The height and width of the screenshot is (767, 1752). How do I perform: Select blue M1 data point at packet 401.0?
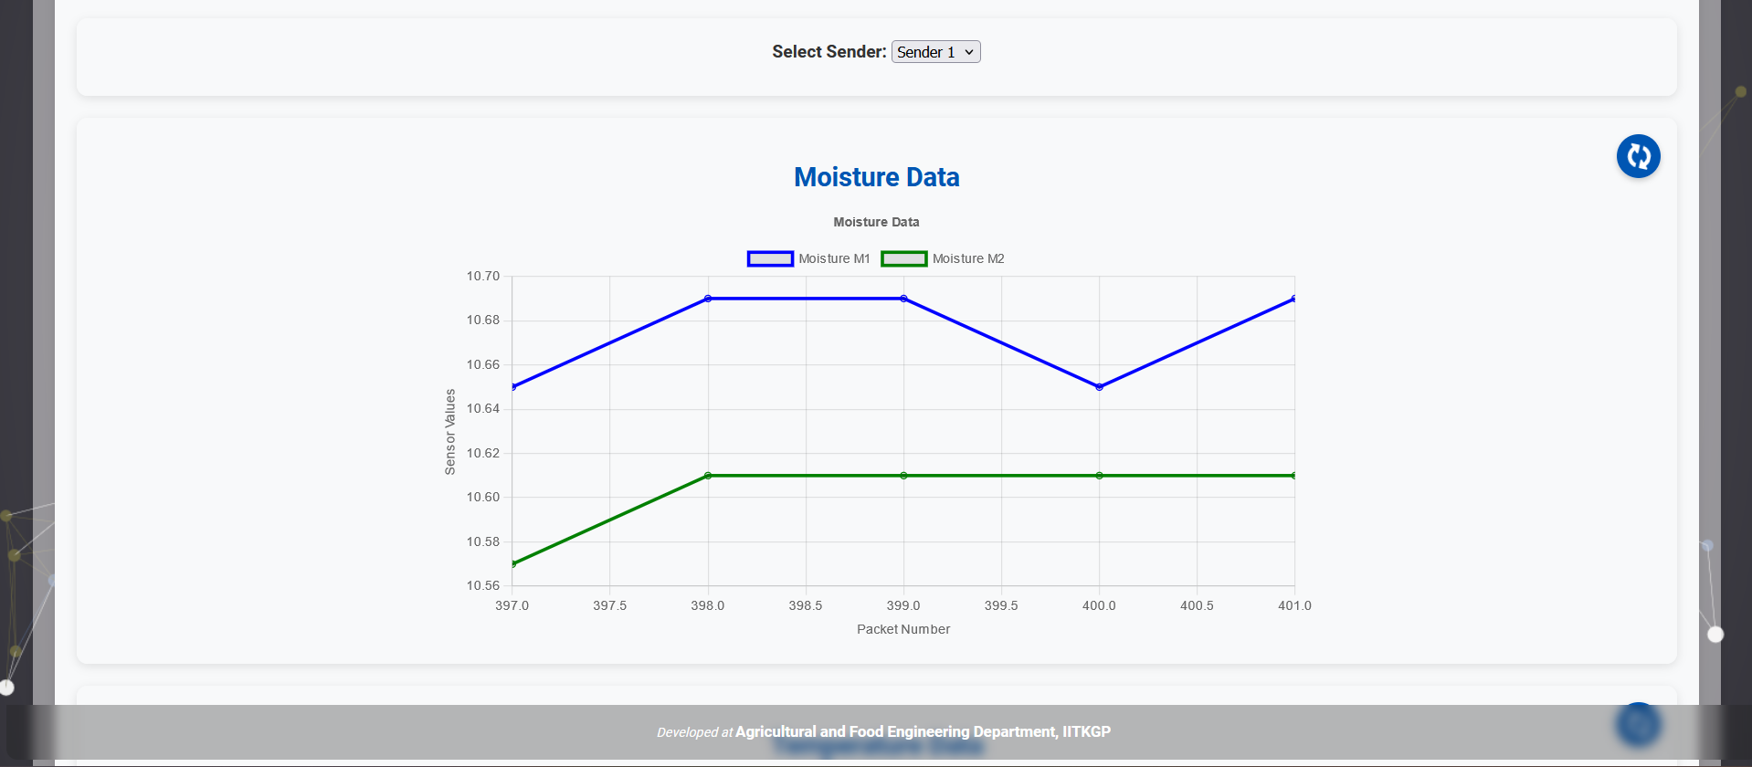point(1293,299)
